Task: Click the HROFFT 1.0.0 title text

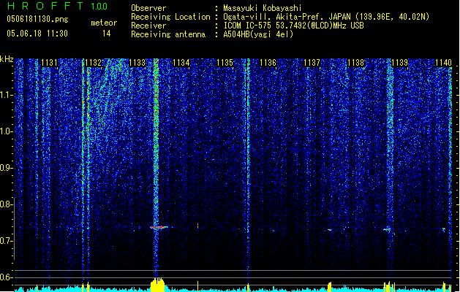Action: click(57, 6)
